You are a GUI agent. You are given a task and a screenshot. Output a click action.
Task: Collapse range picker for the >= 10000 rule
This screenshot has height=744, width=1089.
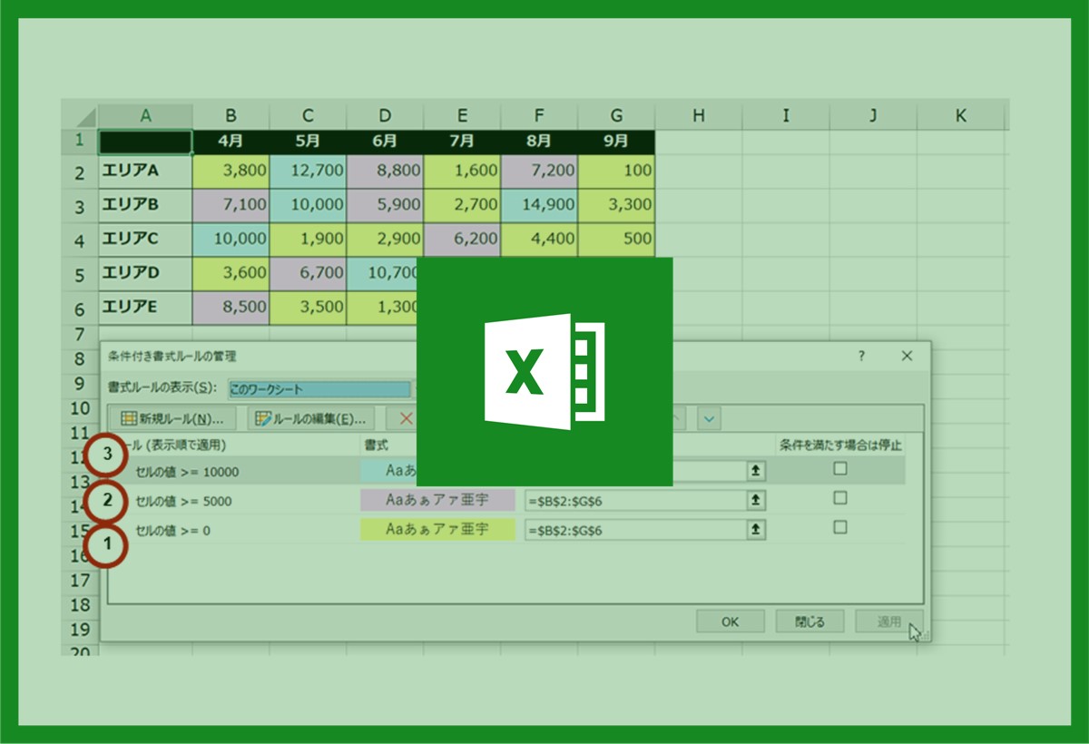pos(754,470)
